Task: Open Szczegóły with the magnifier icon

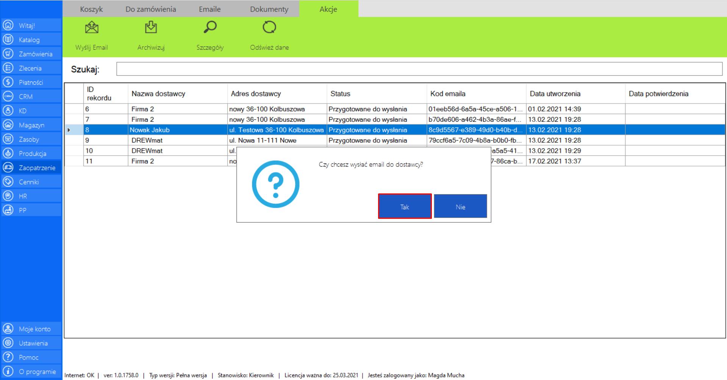Action: point(210,27)
